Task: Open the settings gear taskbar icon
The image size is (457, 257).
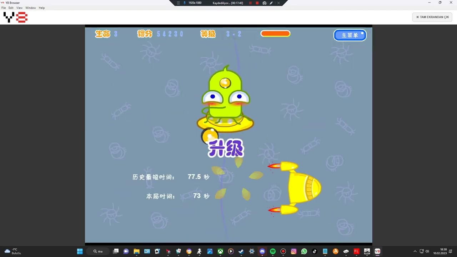Action: [x=252, y=251]
